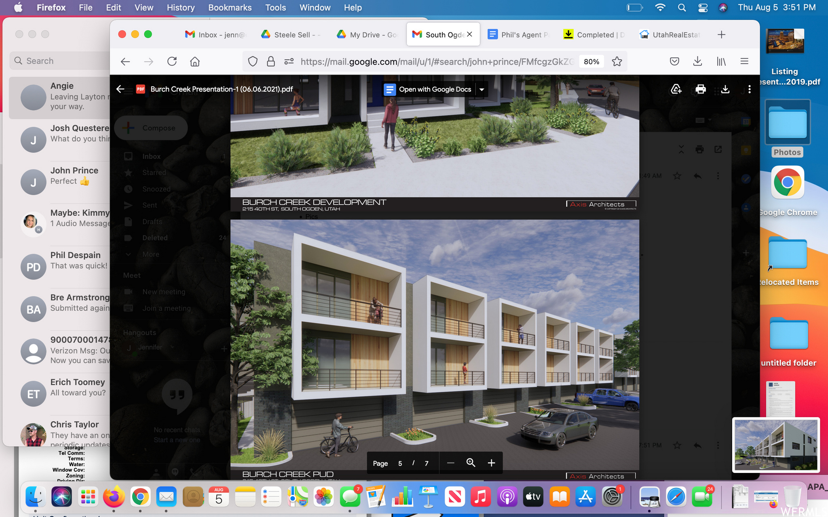
Task: Bookmark the page with the address bar star
Action: tap(616, 61)
